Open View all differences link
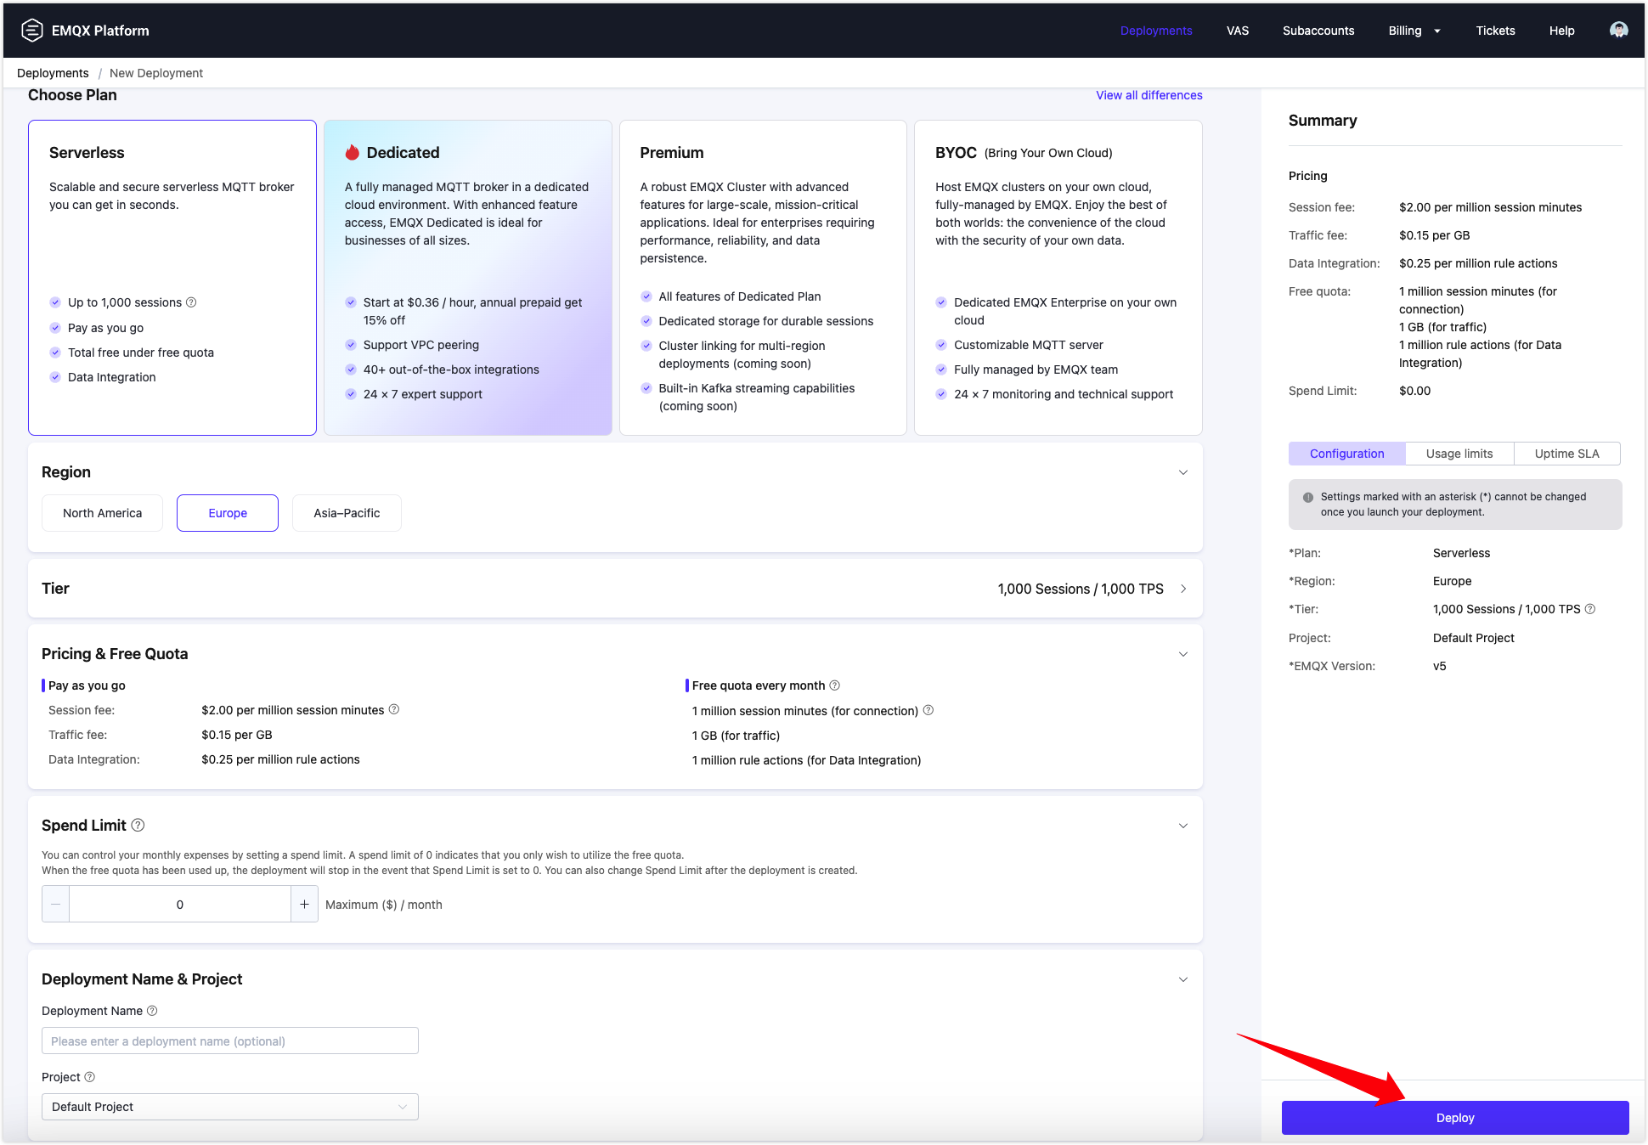1648x1145 pixels. (x=1149, y=95)
